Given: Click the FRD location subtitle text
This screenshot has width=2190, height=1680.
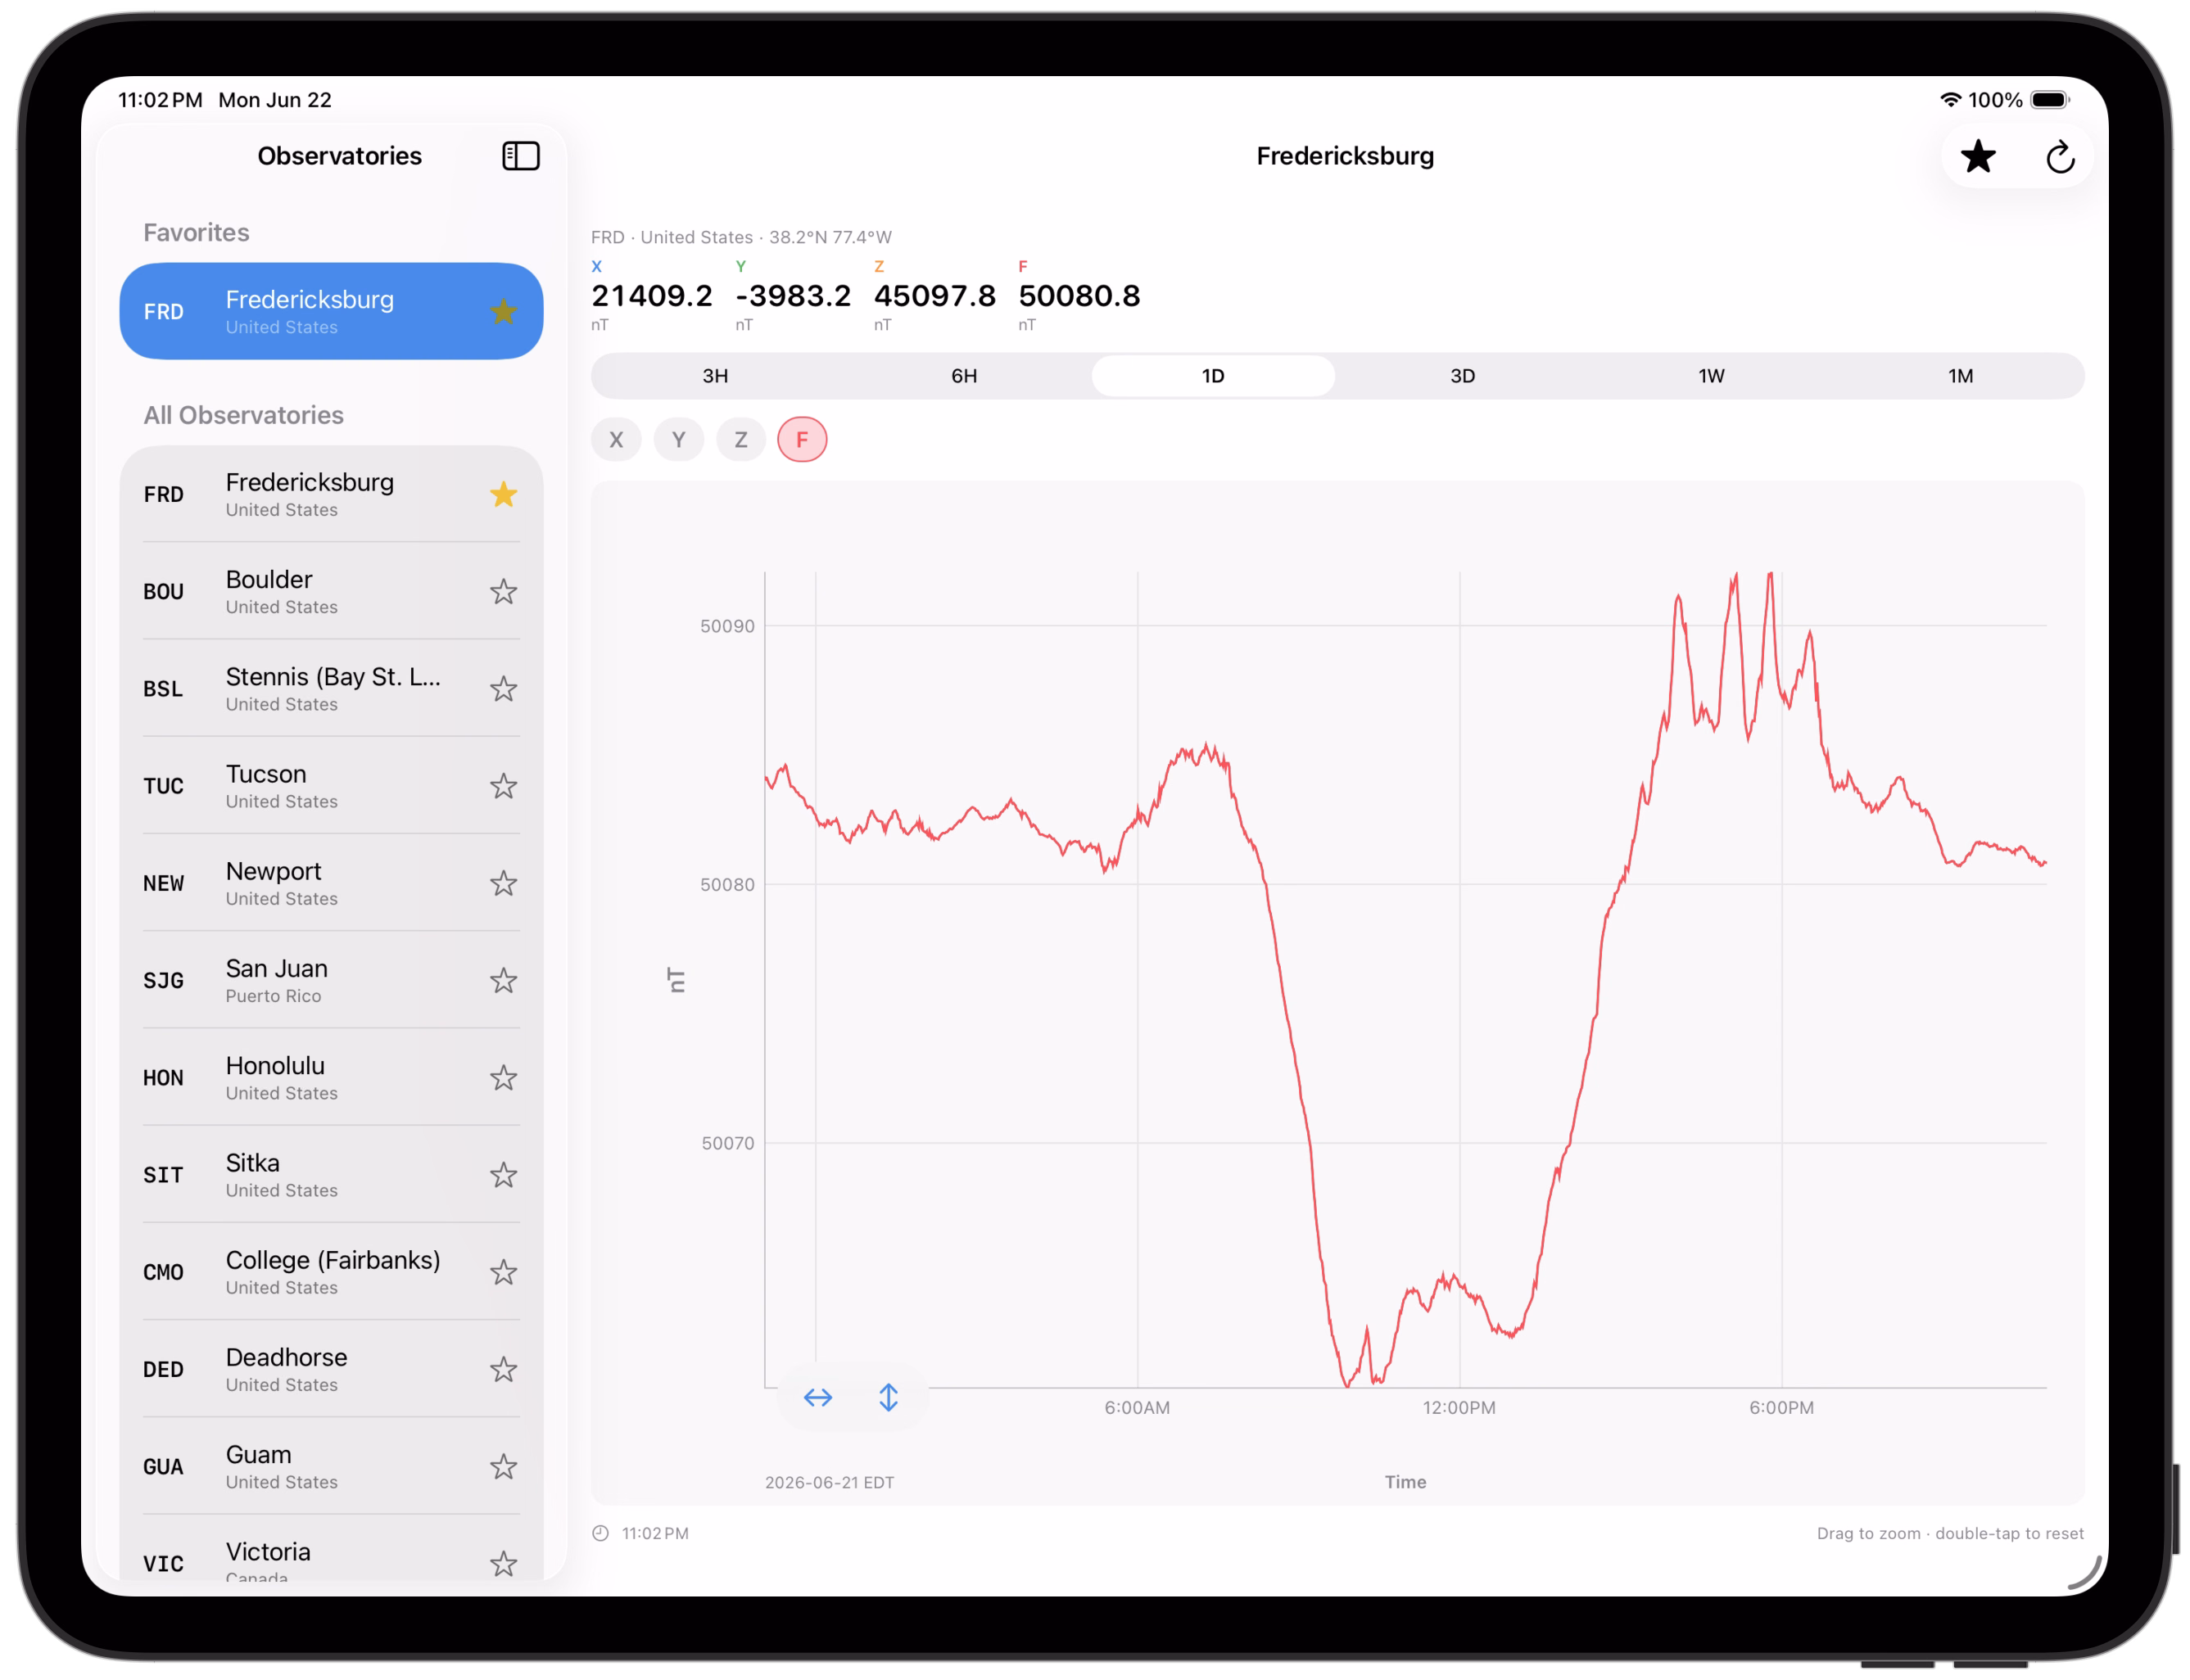Looking at the screenshot, I should pos(741,237).
